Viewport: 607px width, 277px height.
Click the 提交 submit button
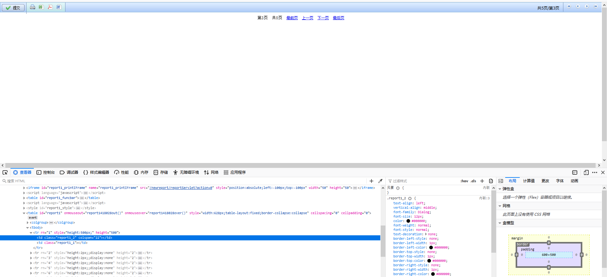(13, 8)
